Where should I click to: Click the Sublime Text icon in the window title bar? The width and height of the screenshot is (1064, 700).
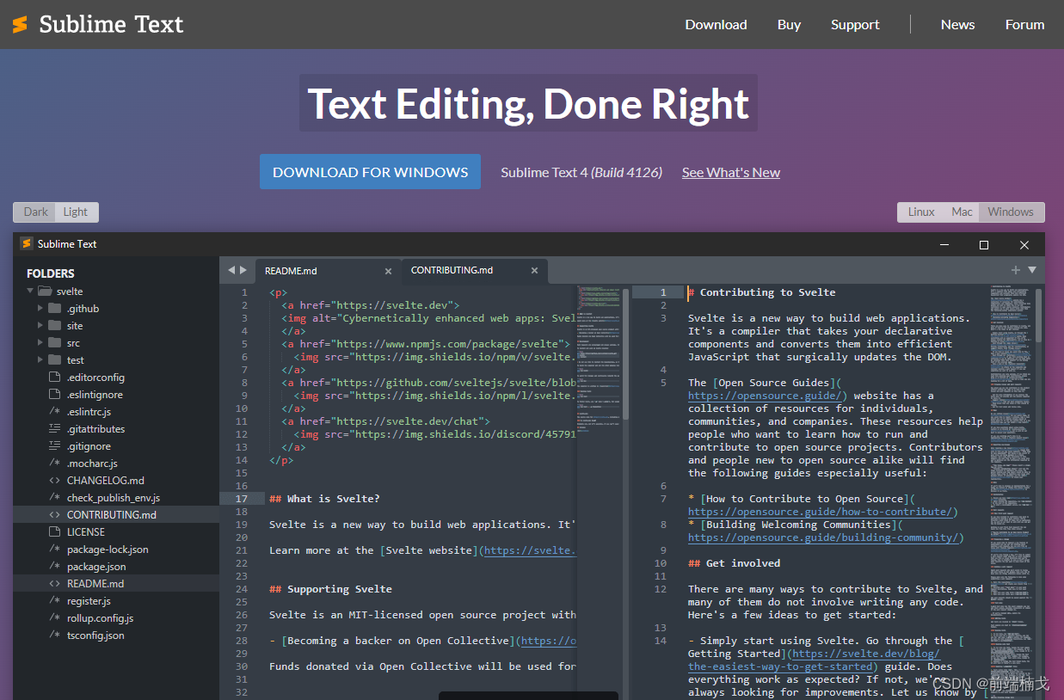[x=26, y=243]
